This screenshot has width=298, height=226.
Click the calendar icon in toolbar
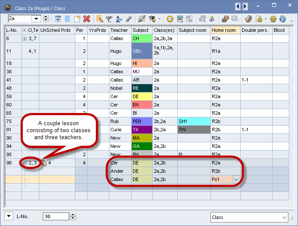coord(180,19)
